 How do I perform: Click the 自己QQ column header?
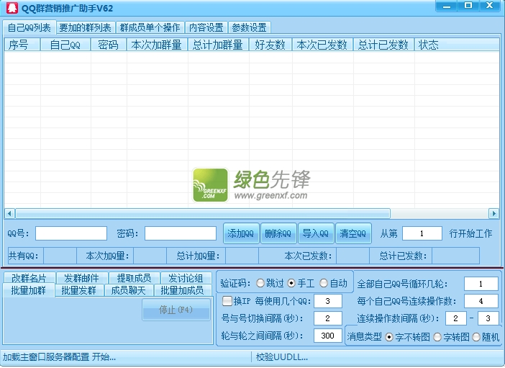pos(65,45)
